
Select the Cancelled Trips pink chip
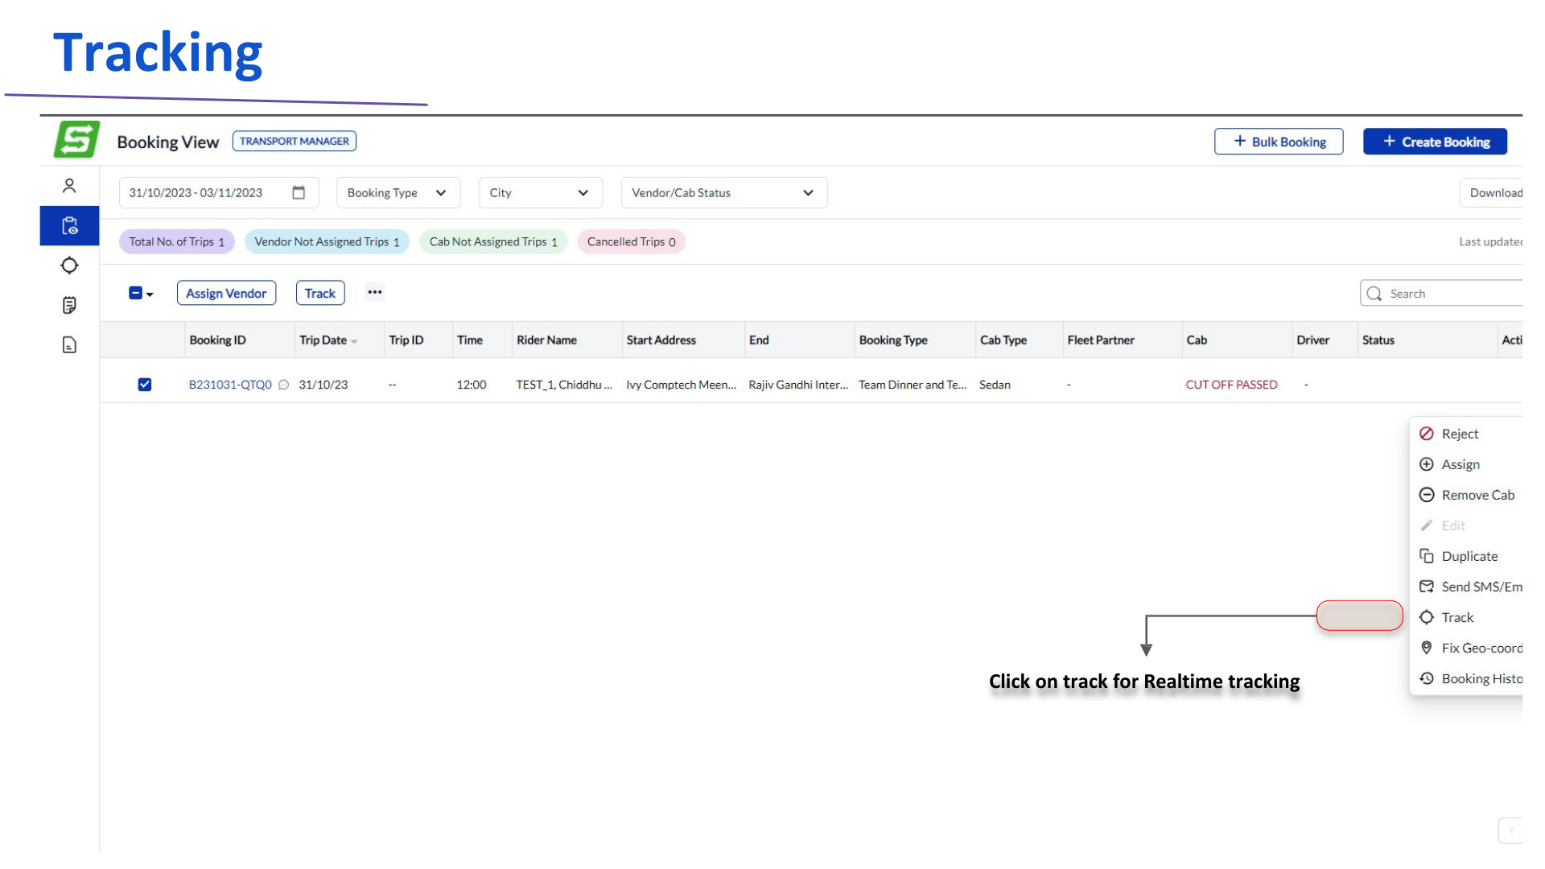631,241
